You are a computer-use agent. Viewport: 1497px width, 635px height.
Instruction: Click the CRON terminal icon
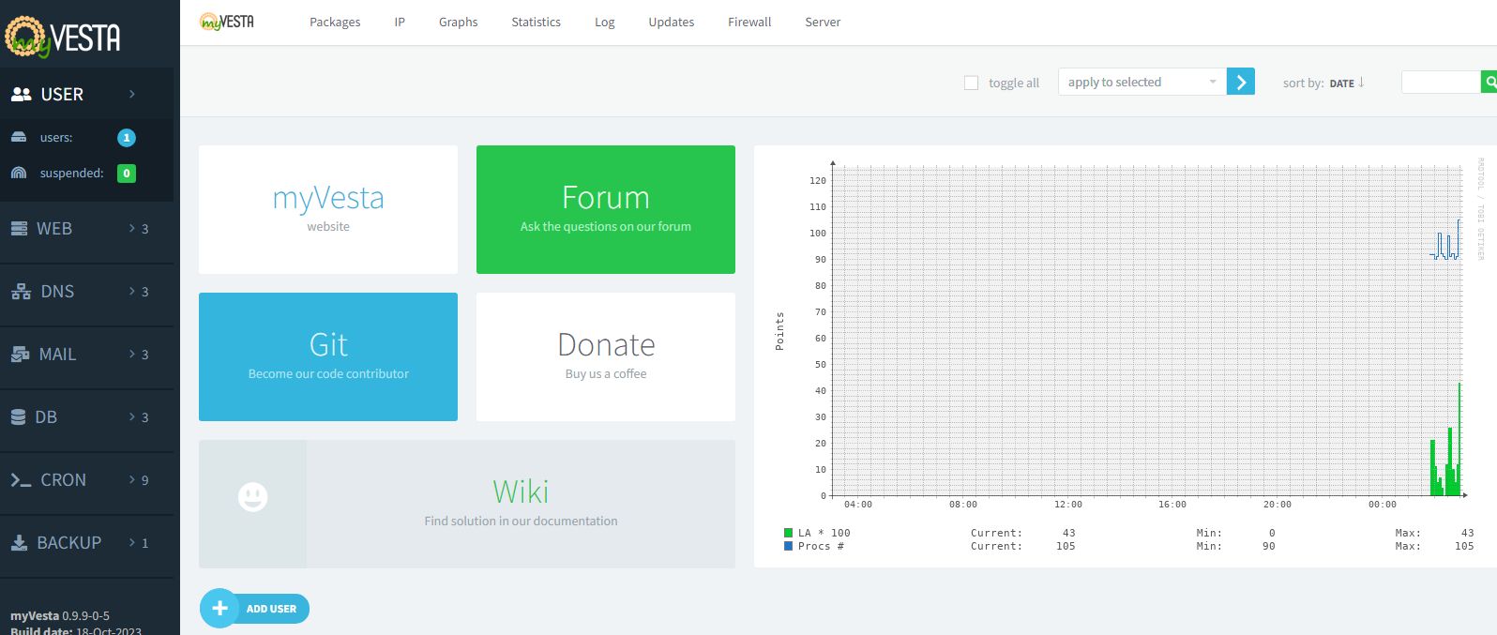pos(21,480)
